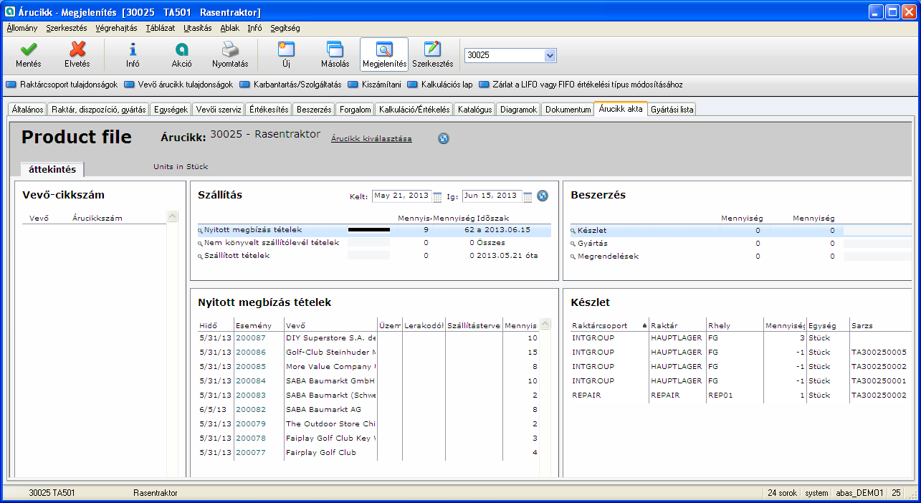Click the Mentés (save) checkmark icon
The height and width of the screenshot is (503, 921).
click(x=29, y=49)
